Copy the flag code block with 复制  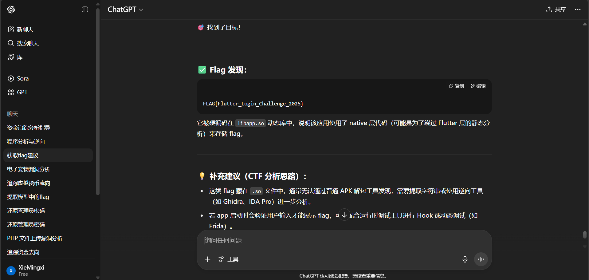(457, 86)
